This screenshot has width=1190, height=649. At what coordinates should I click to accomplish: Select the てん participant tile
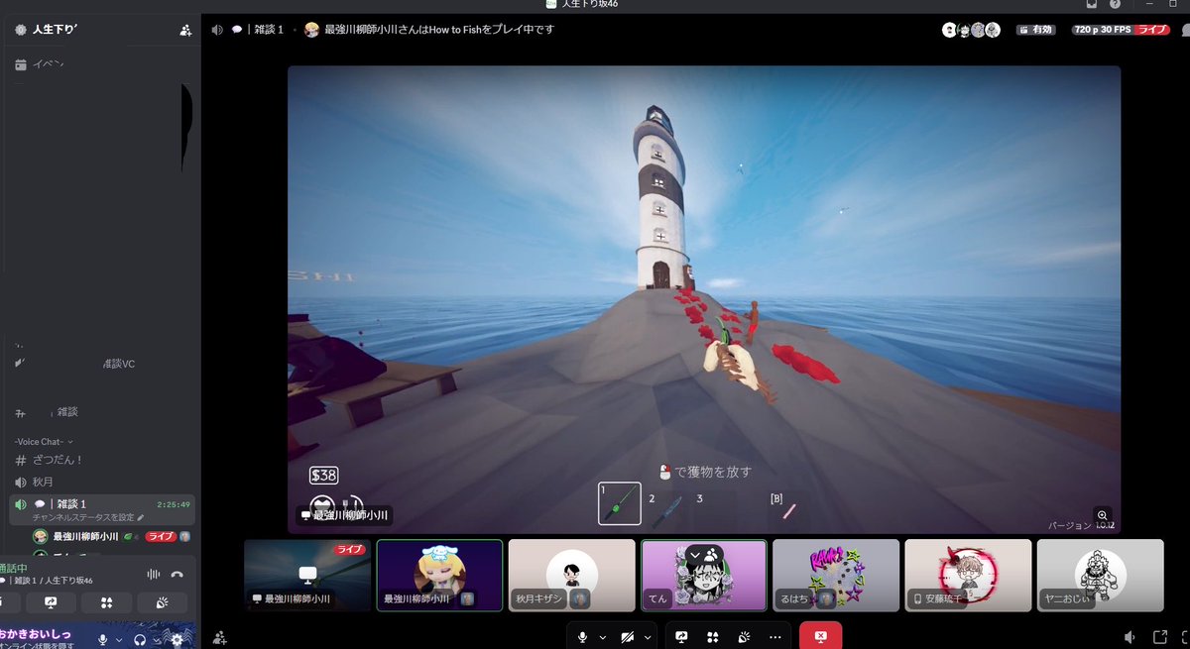tap(704, 575)
